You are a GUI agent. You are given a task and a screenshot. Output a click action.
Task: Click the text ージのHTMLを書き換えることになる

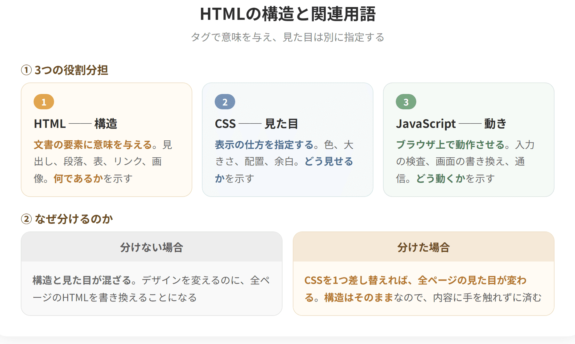point(115,298)
